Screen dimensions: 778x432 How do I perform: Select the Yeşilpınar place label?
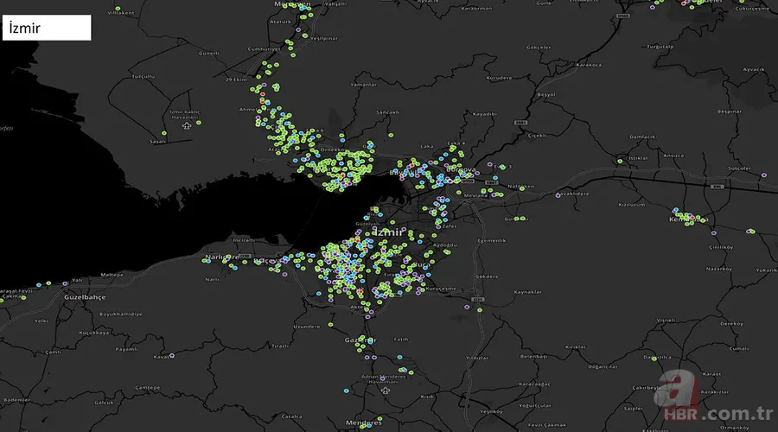(x=324, y=38)
